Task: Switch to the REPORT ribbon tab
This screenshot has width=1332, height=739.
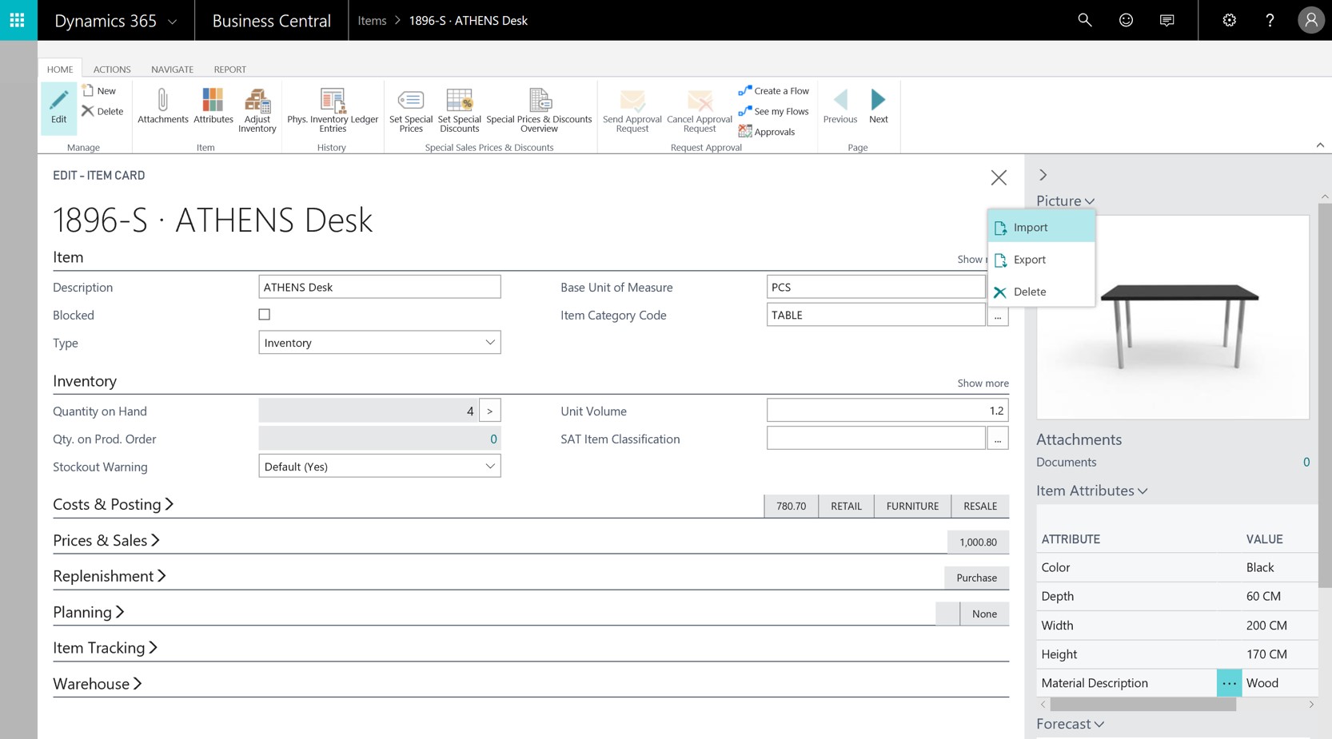Action: click(x=230, y=70)
